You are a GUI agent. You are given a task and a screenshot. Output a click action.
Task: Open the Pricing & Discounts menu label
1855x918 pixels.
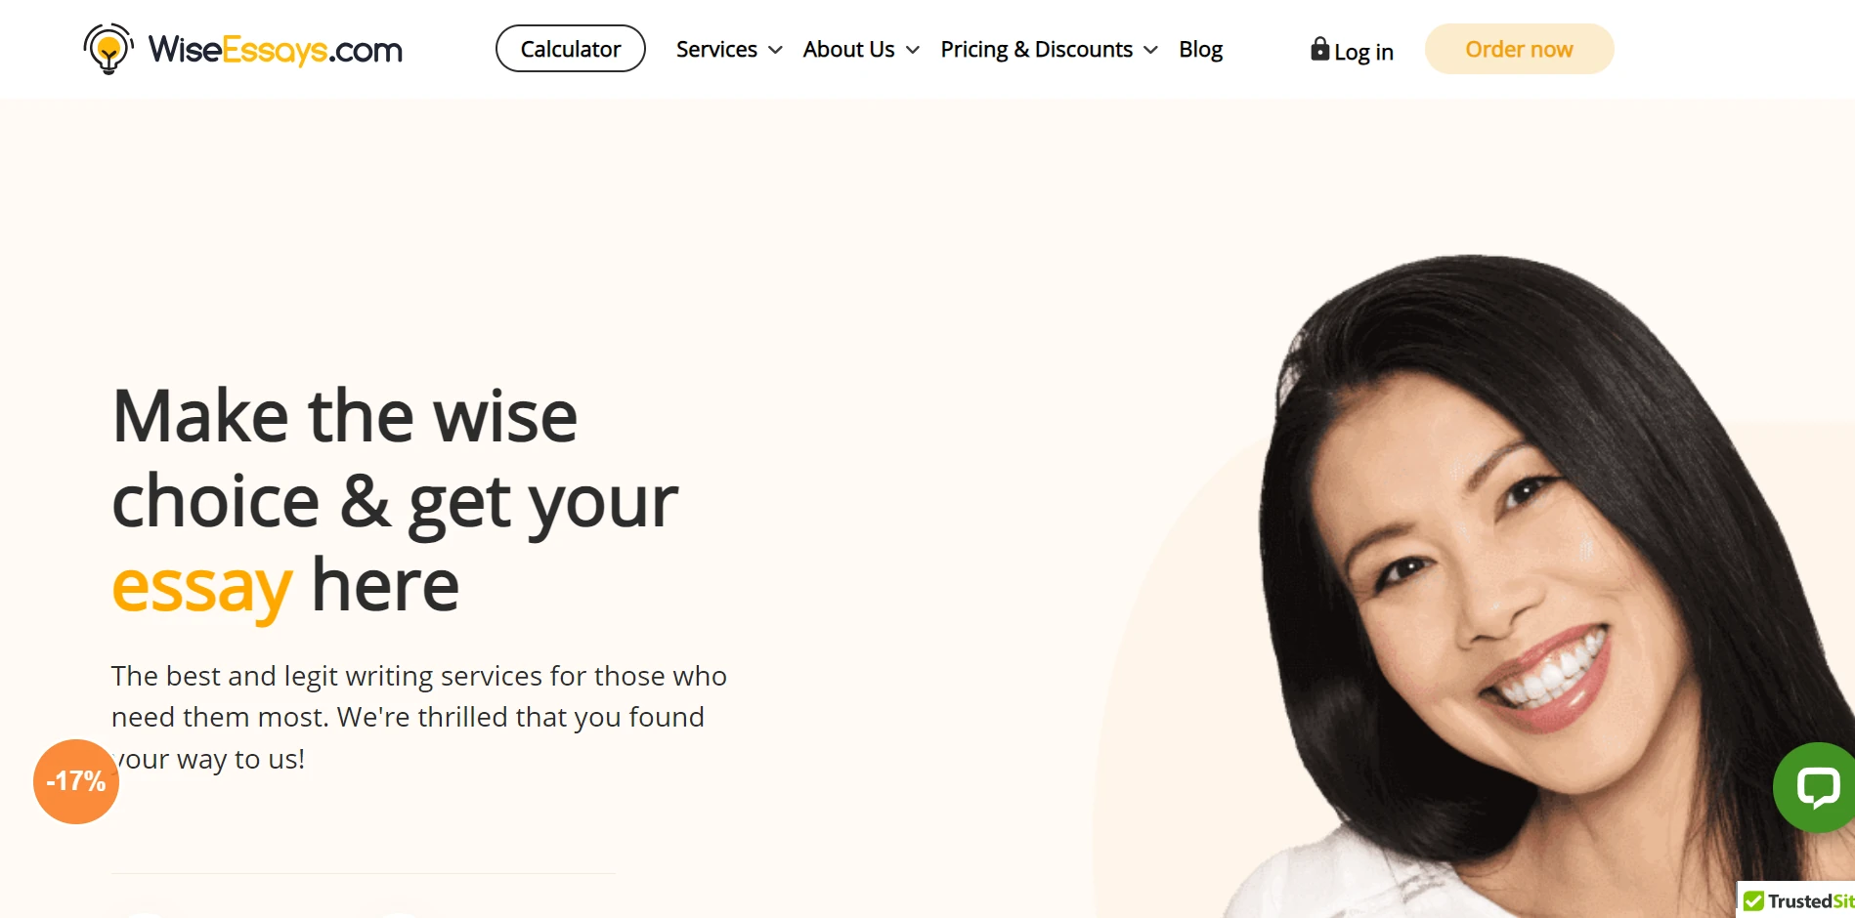click(1036, 49)
